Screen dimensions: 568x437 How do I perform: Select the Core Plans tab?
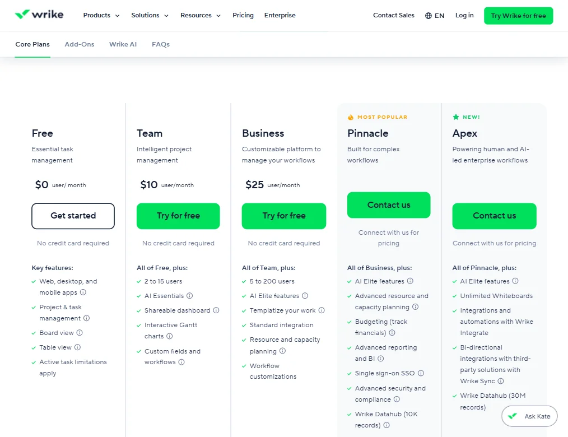pos(32,44)
